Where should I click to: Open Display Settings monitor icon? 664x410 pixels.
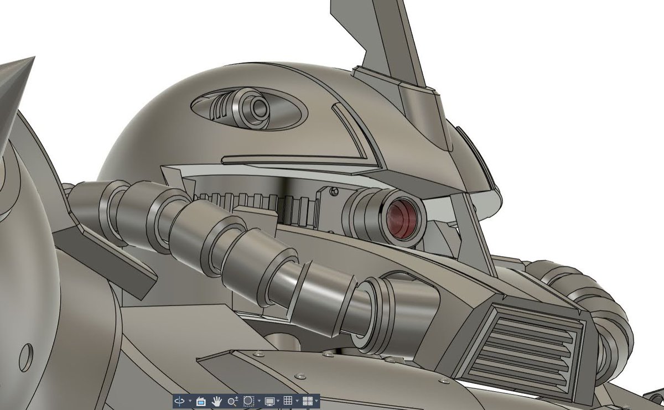pyautogui.click(x=269, y=401)
